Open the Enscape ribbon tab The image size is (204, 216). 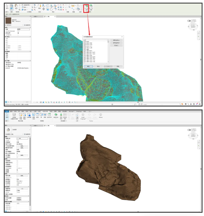71,111
